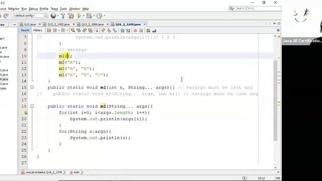Click Previous Bookmark icon
This screenshot has height=181, width=322.
[x=103, y=30]
